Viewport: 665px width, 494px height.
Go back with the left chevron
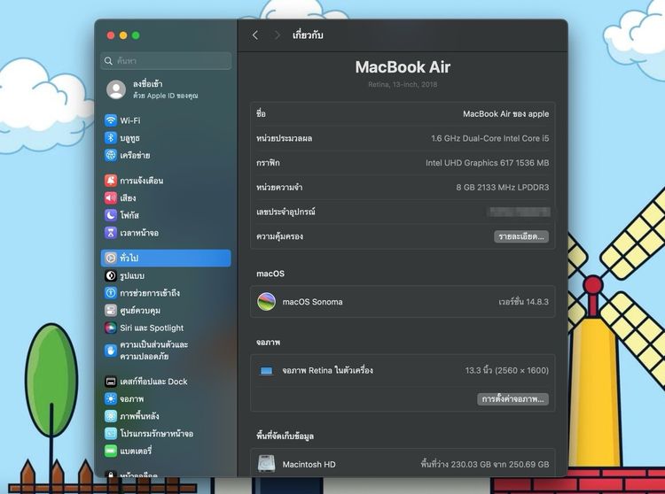point(255,35)
